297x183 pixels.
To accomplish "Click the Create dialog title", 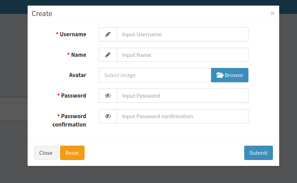I will (42, 14).
